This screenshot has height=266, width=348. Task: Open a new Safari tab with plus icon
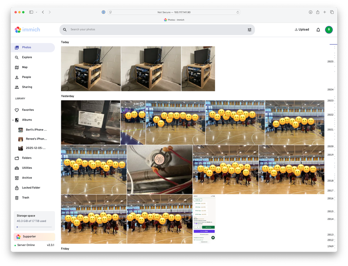click(325, 12)
